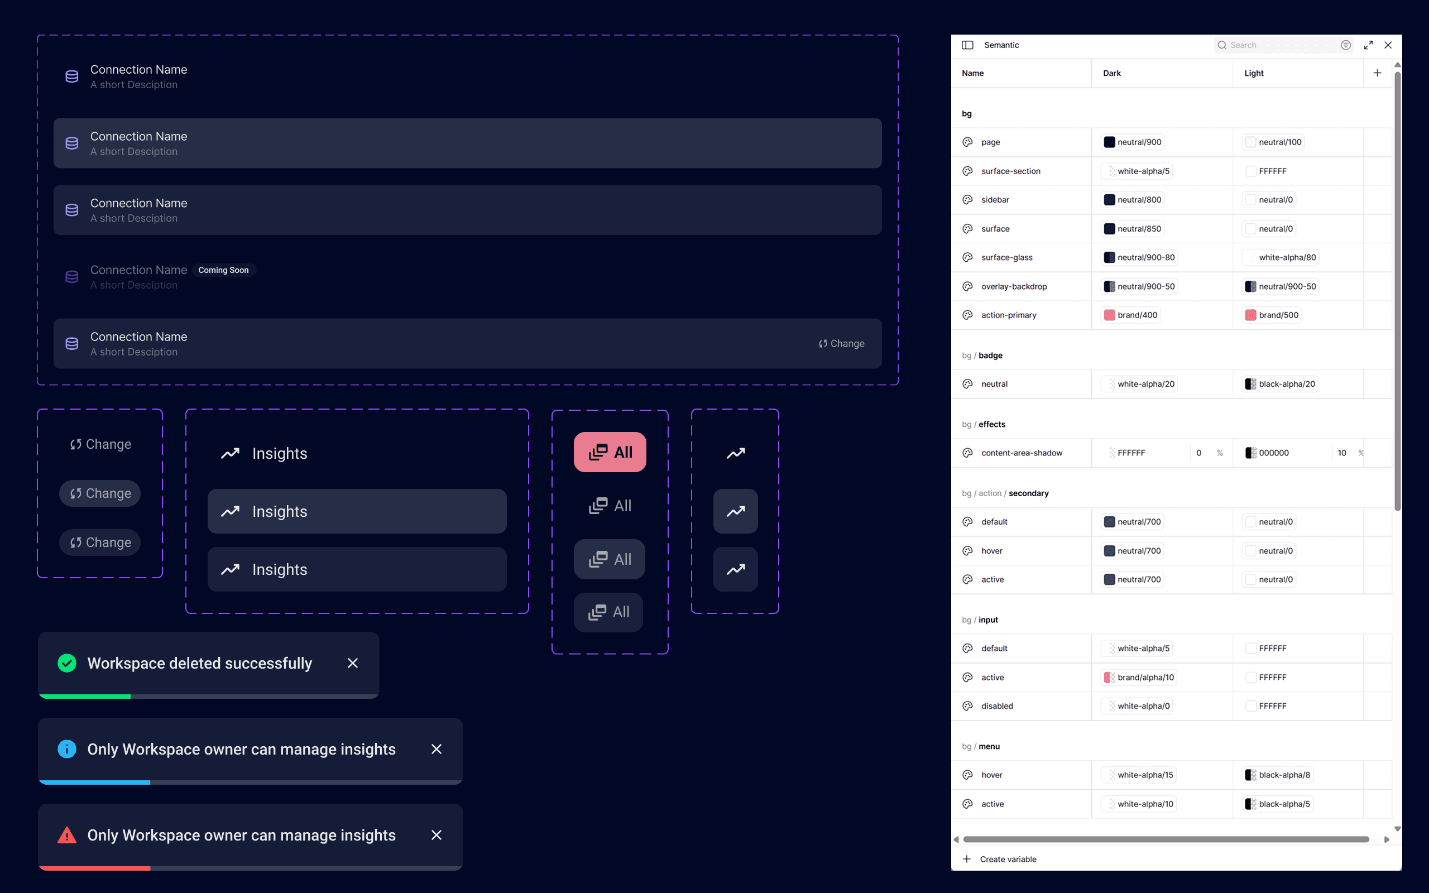1429x893 pixels.
Task: Open the neutral/900 dark value for page
Action: [x=1133, y=142]
